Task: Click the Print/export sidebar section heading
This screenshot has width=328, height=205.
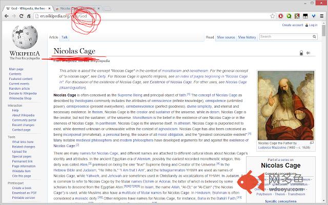Action: tap(15, 183)
